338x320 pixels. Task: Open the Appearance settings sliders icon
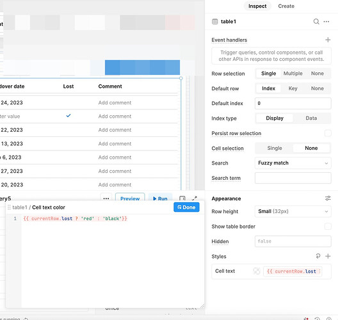point(328,198)
